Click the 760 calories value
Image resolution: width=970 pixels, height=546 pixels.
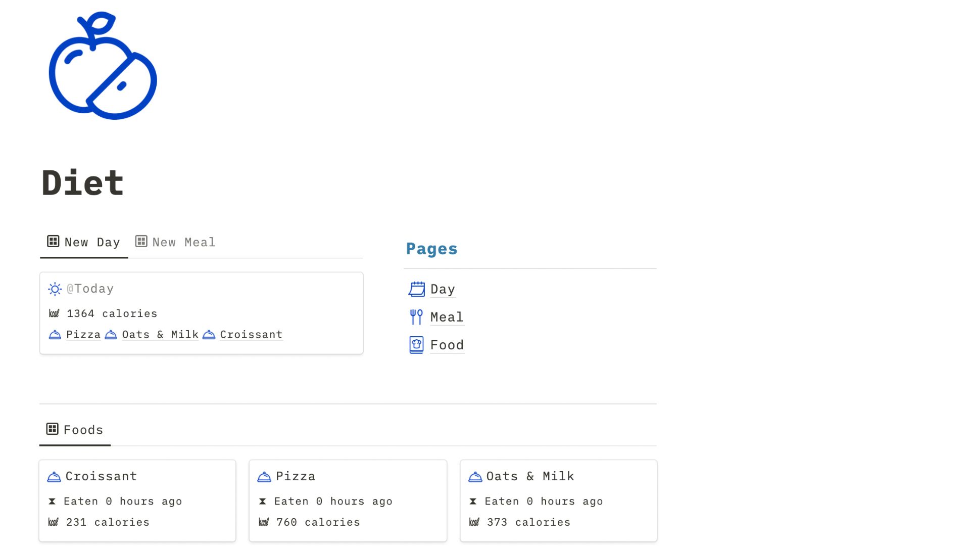point(318,522)
